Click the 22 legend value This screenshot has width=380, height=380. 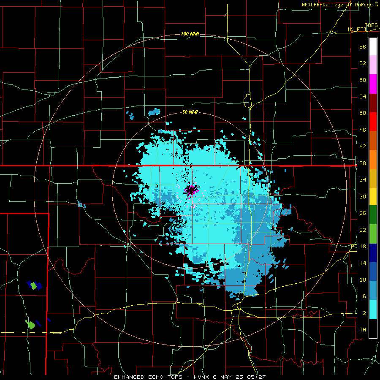(363, 230)
